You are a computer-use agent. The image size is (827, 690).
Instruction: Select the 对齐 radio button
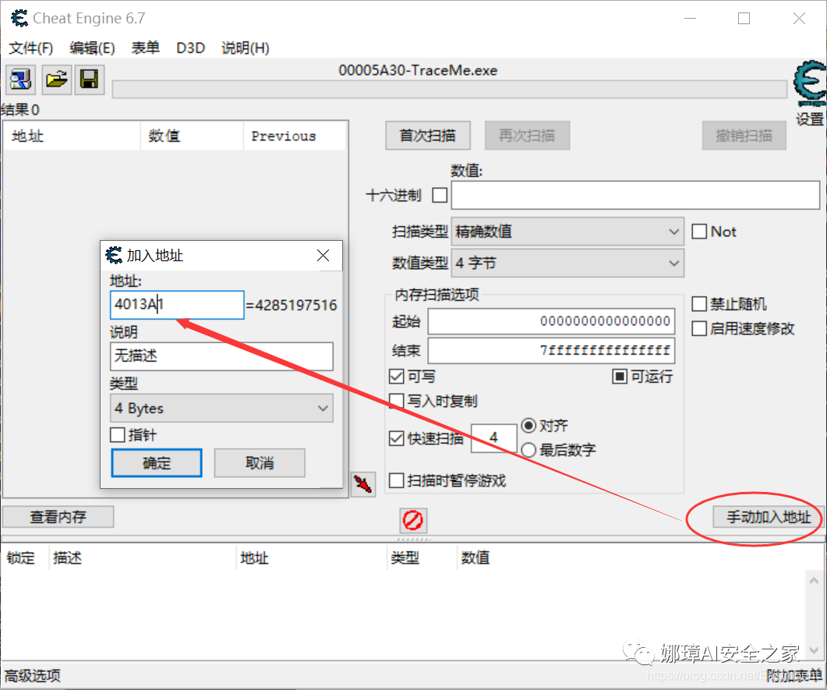coord(528,425)
